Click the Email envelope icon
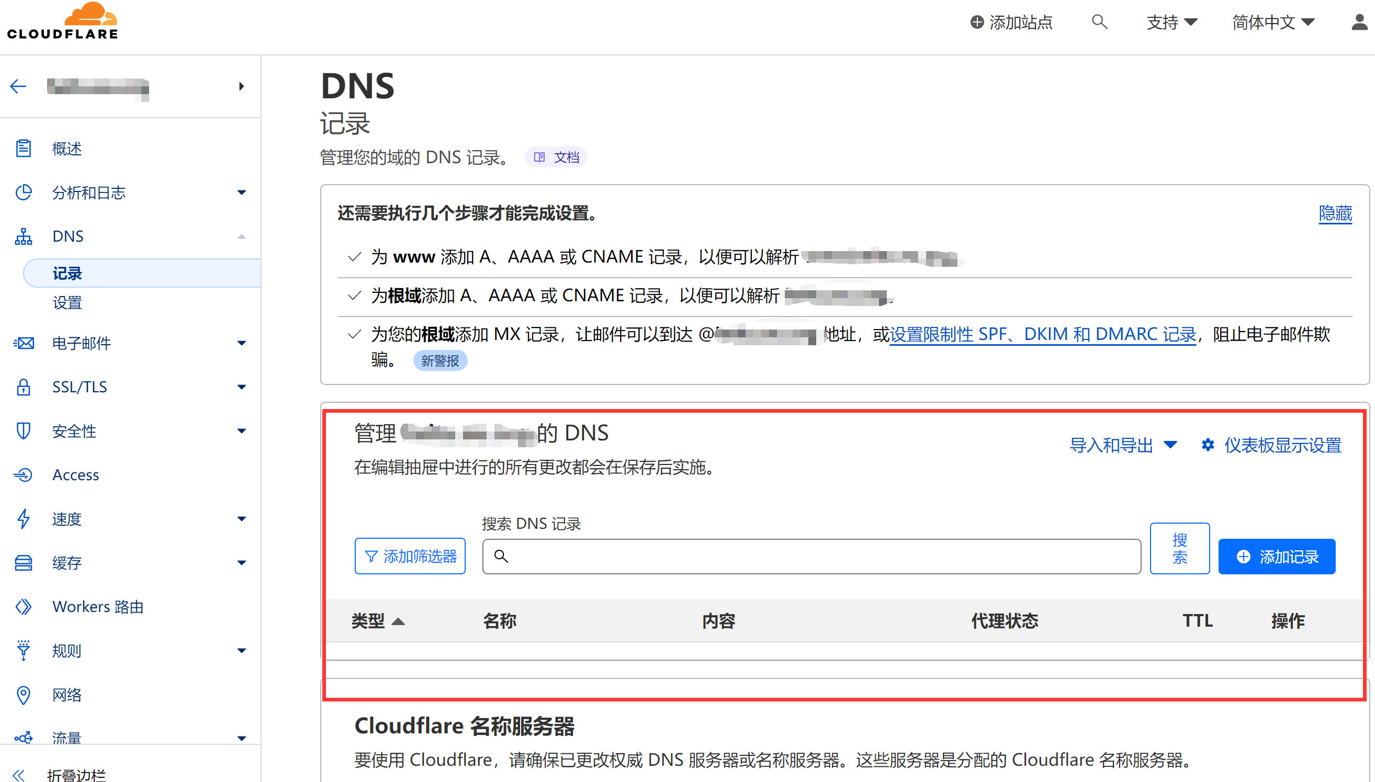This screenshot has height=782, width=1375. point(23,343)
